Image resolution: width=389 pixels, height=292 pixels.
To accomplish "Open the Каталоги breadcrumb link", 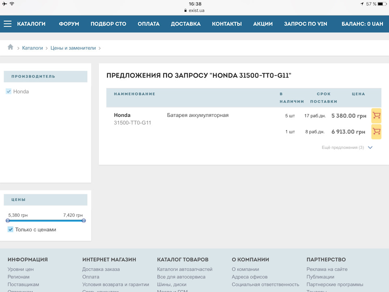I will (x=32, y=48).
